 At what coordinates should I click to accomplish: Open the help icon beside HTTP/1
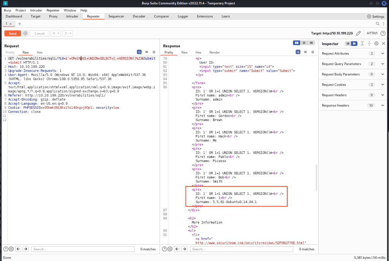(x=383, y=33)
